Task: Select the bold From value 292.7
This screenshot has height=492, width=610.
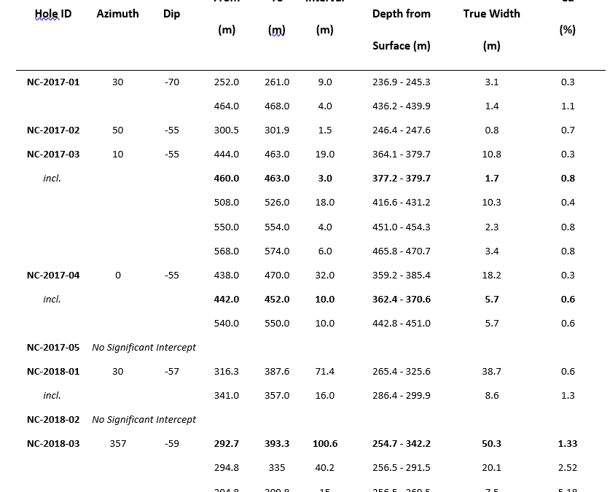Action: (x=227, y=444)
